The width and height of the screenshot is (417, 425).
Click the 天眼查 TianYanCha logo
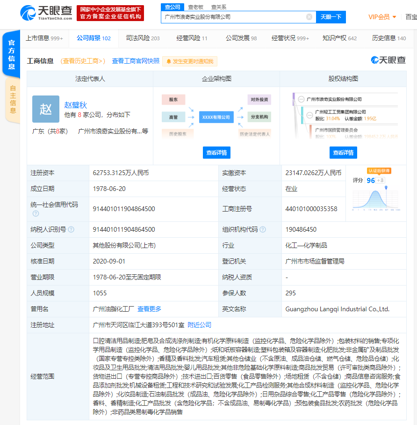46,13
